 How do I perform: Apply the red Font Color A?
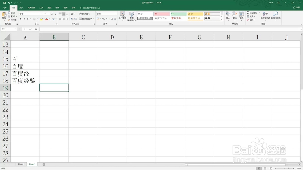tap(47, 19)
